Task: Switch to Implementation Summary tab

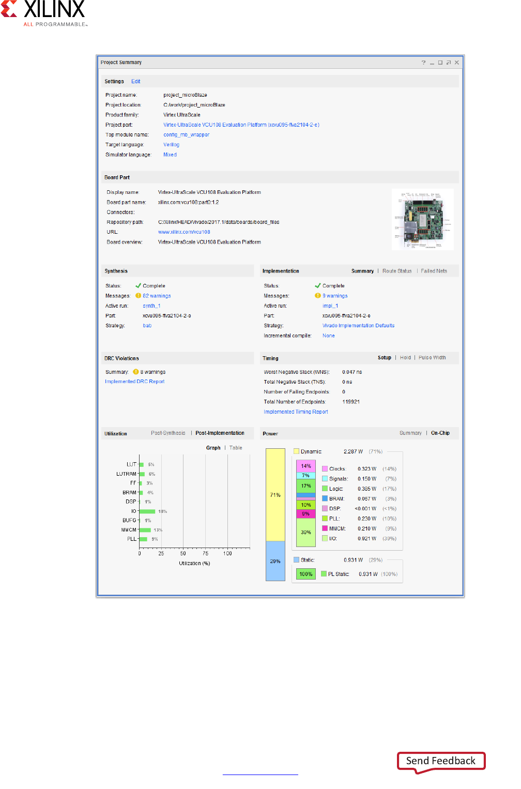Action: pyautogui.click(x=362, y=271)
